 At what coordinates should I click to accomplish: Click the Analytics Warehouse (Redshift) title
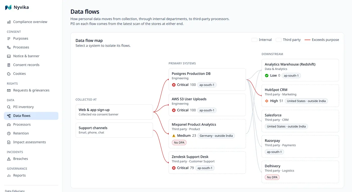(x=290, y=64)
